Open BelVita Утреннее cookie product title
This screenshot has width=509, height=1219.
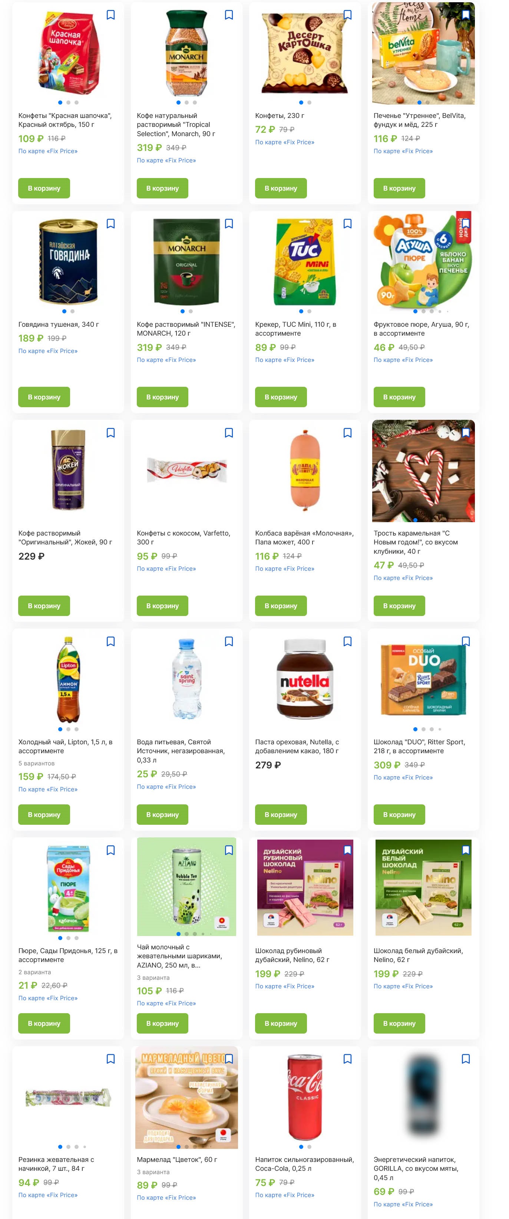pos(420,120)
